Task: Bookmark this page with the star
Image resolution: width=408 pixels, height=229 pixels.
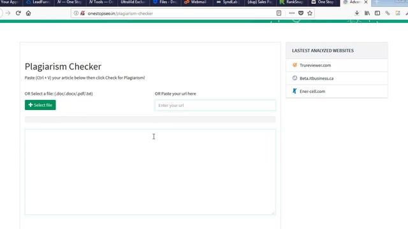Action: [x=310, y=13]
